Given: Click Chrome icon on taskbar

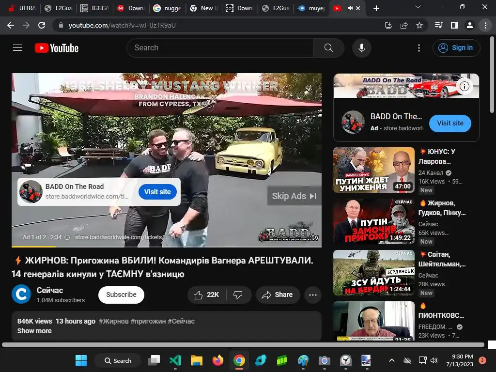Looking at the screenshot, I should coord(239,360).
